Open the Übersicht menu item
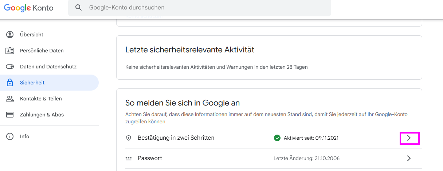 [49, 35]
